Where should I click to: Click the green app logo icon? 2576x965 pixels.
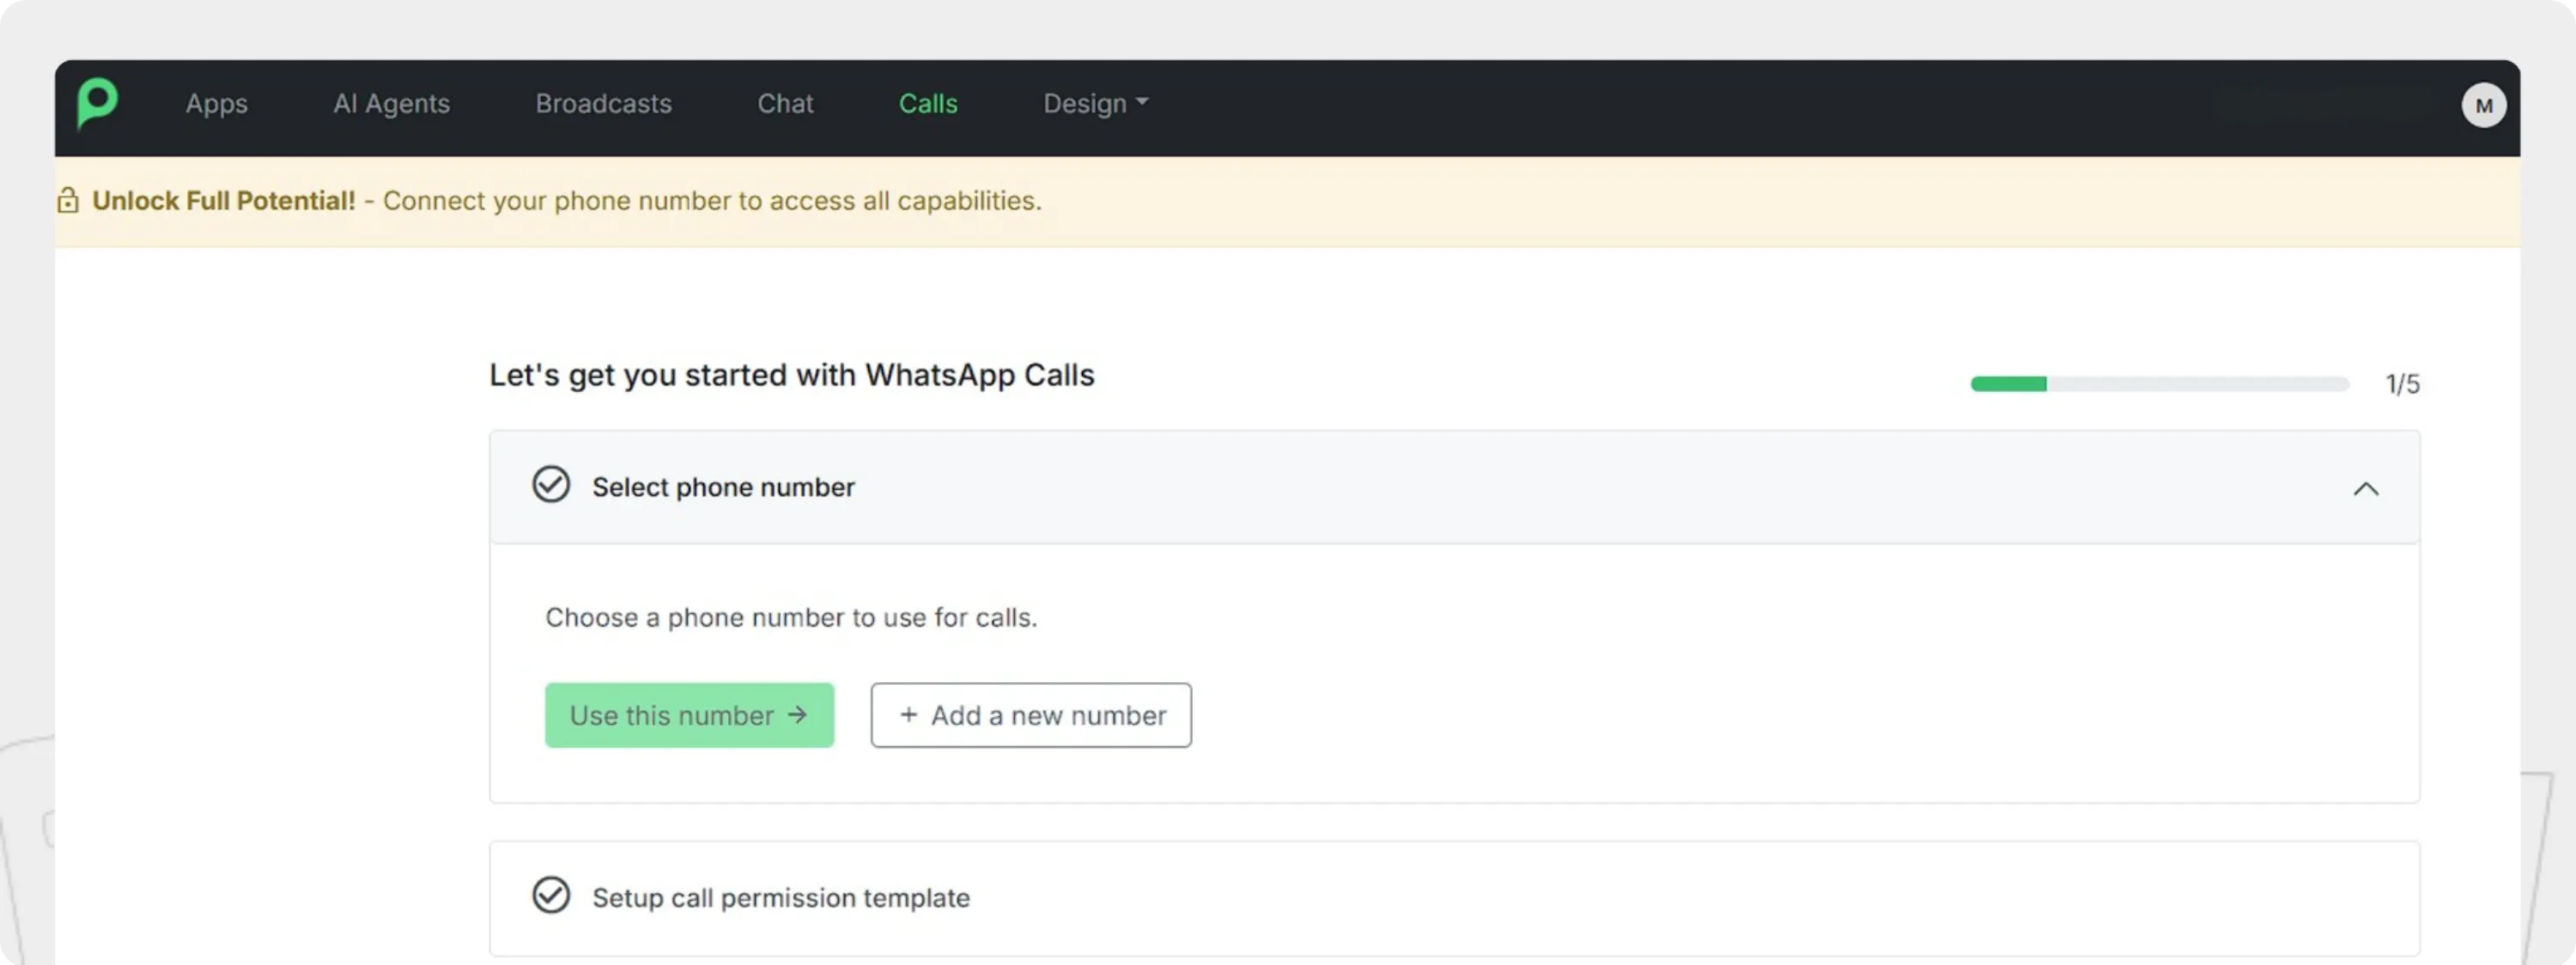click(97, 103)
